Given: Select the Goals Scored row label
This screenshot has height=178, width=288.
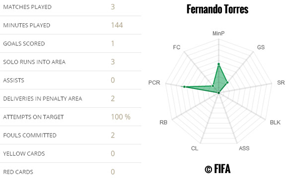Looking at the screenshot, I should click(x=24, y=44).
